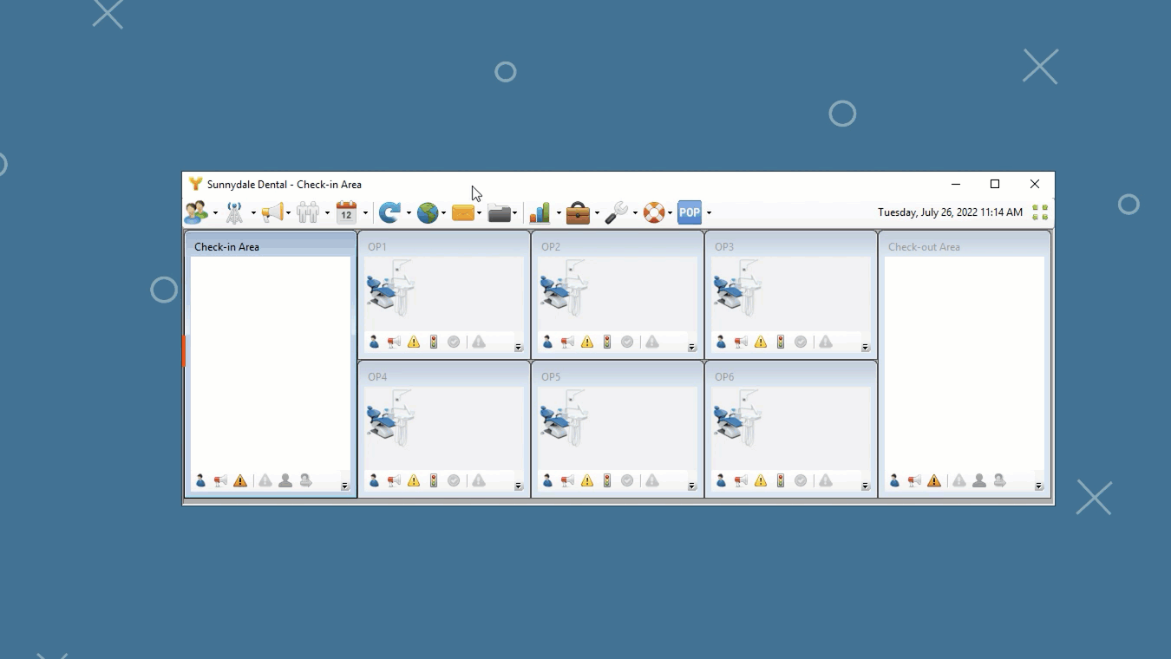Click the dental chair image in OP3
The image size is (1171, 659).
[x=737, y=289]
